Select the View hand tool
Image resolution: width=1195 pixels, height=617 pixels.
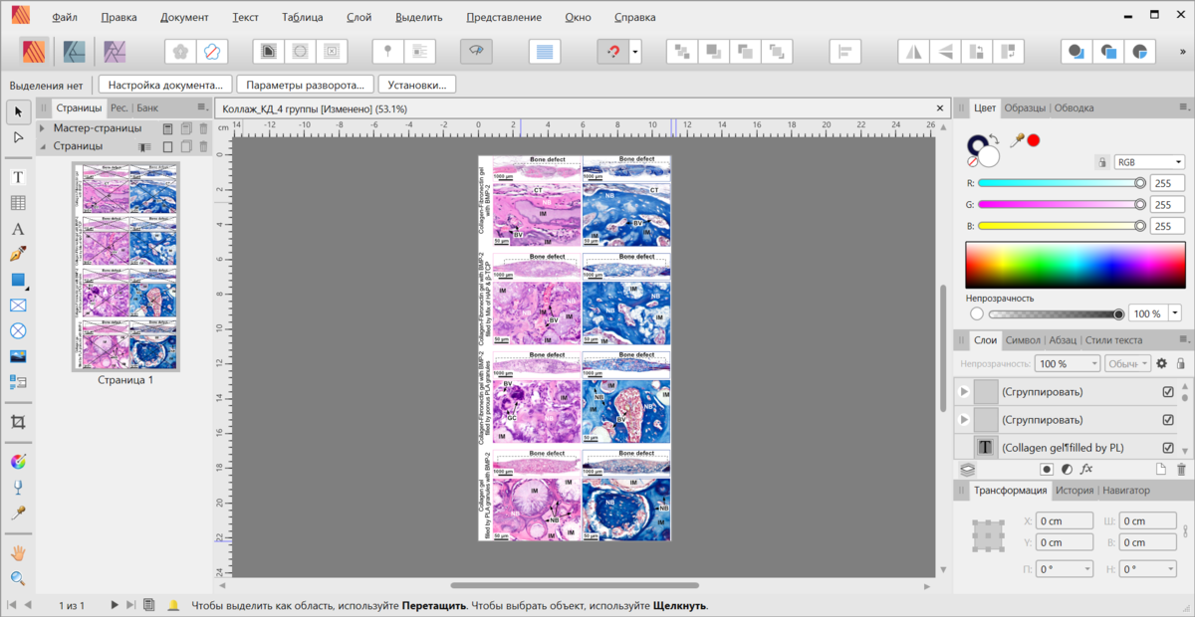click(18, 552)
